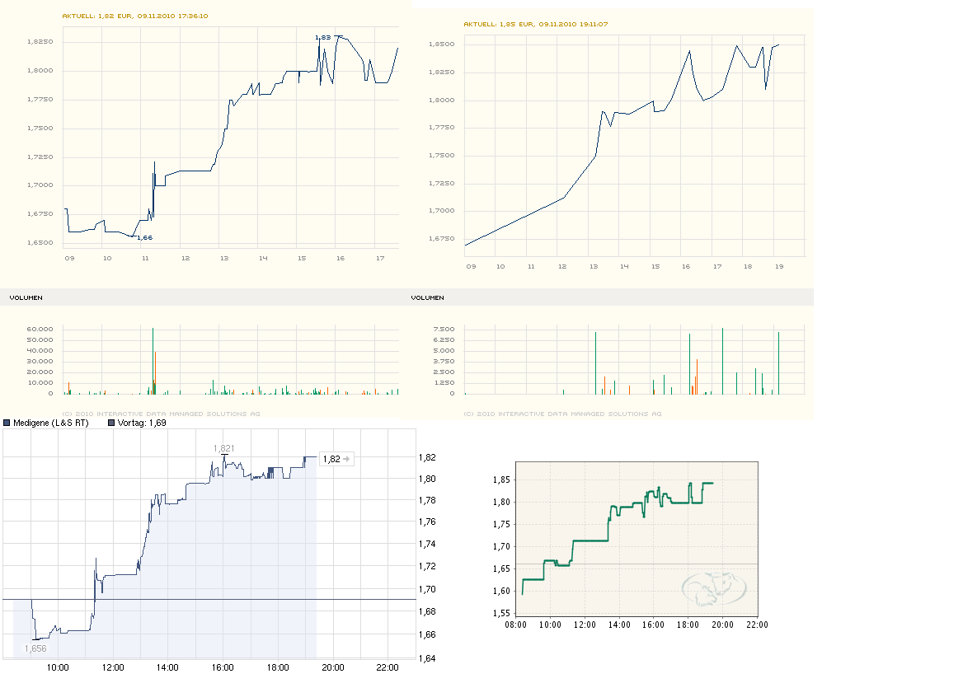This screenshot has height=683, width=963.
Task: Click the arrow in the 1,82 price tag
Action: coord(347,459)
